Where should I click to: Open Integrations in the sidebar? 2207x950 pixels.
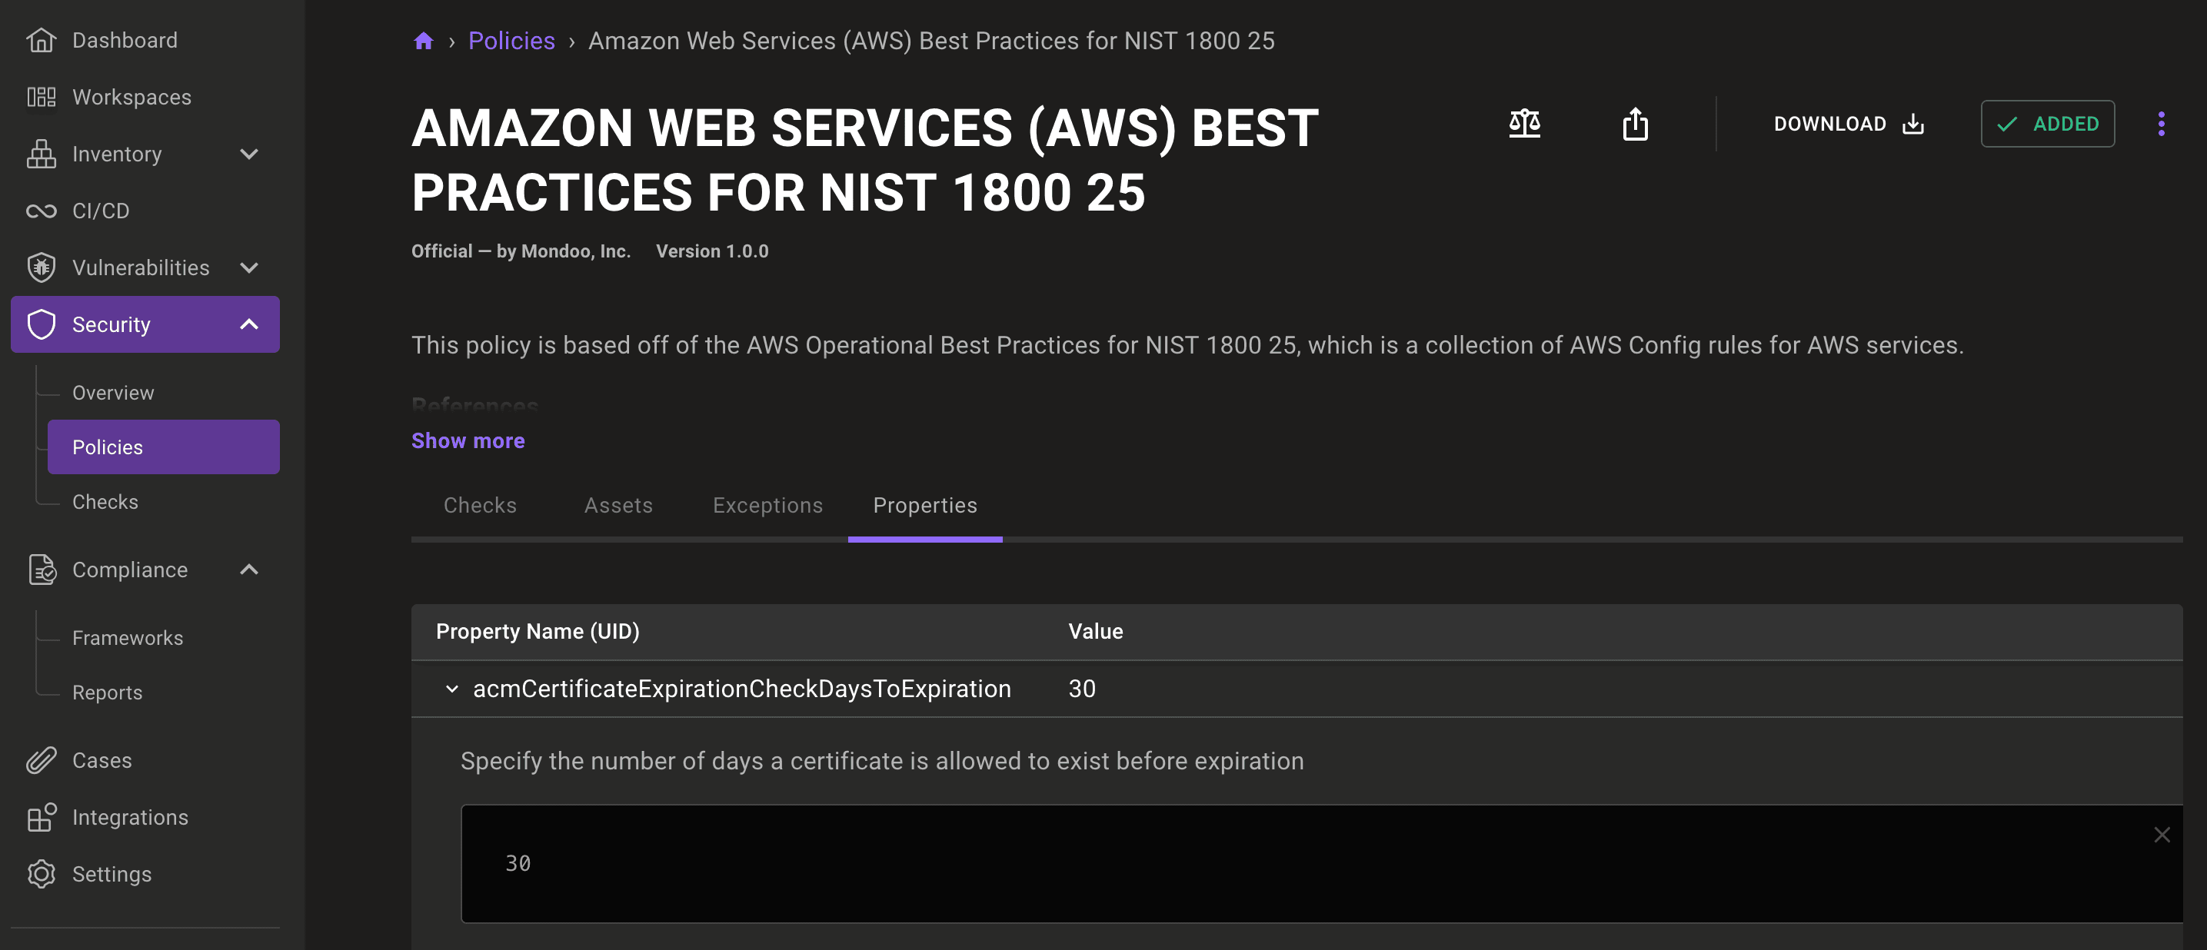[129, 817]
